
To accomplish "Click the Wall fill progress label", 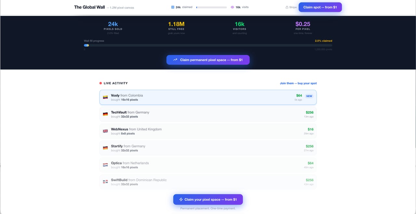I will pyautogui.click(x=94, y=41).
